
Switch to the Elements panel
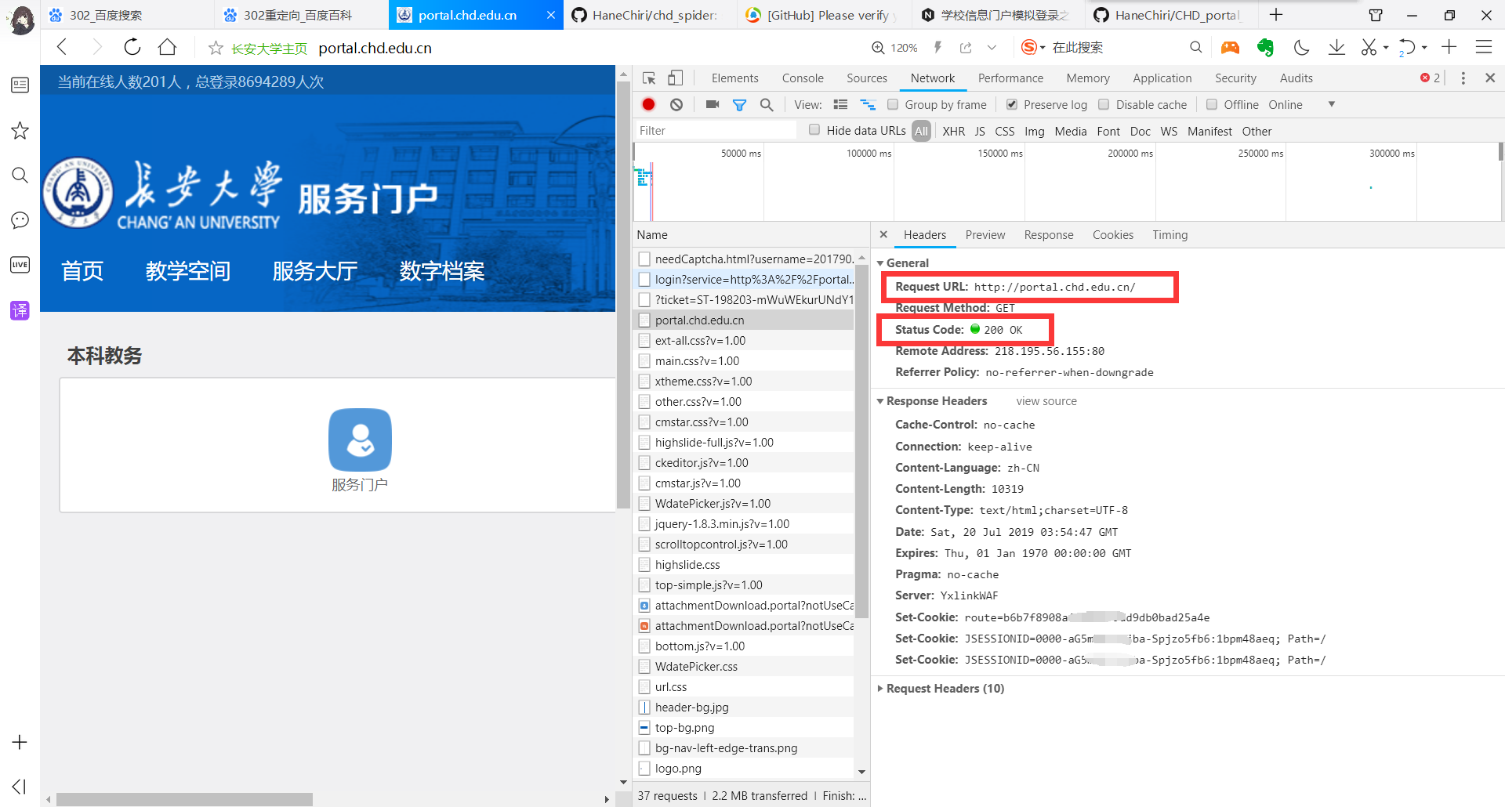734,78
